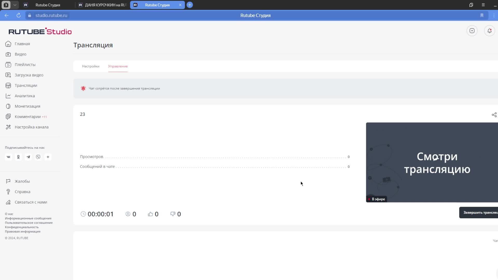This screenshot has height=280, width=498.
Task: Go to Аналитика in the sidebar
Action: (x=25, y=96)
